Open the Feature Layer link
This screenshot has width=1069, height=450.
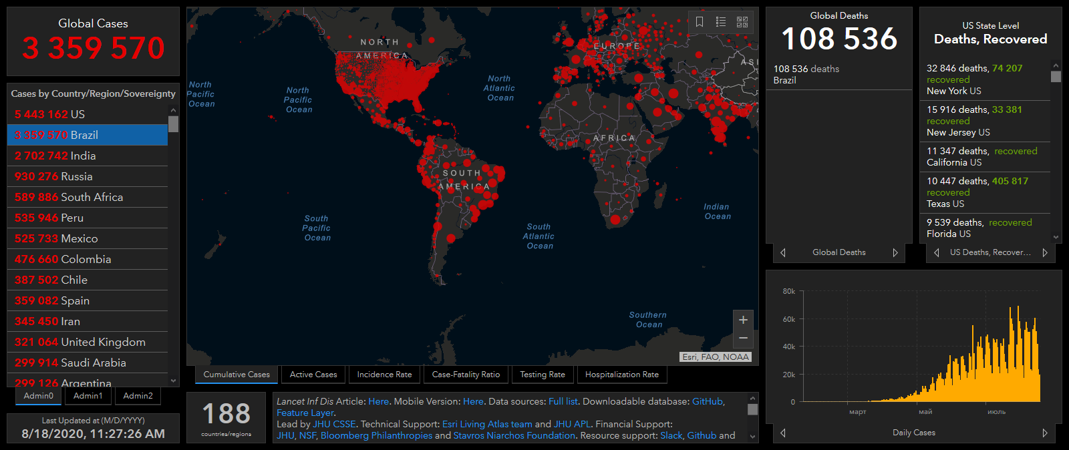pyautogui.click(x=305, y=413)
